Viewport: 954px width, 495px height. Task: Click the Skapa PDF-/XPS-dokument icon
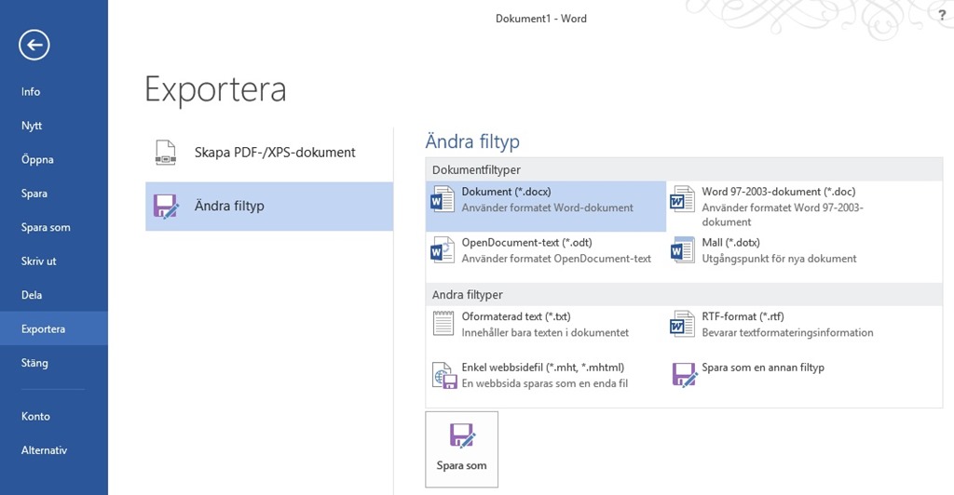point(165,153)
